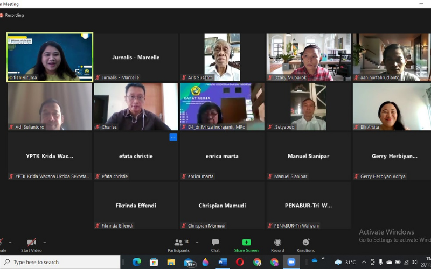Select Aris Susanto video tile
431x269 pixels.
(222, 57)
